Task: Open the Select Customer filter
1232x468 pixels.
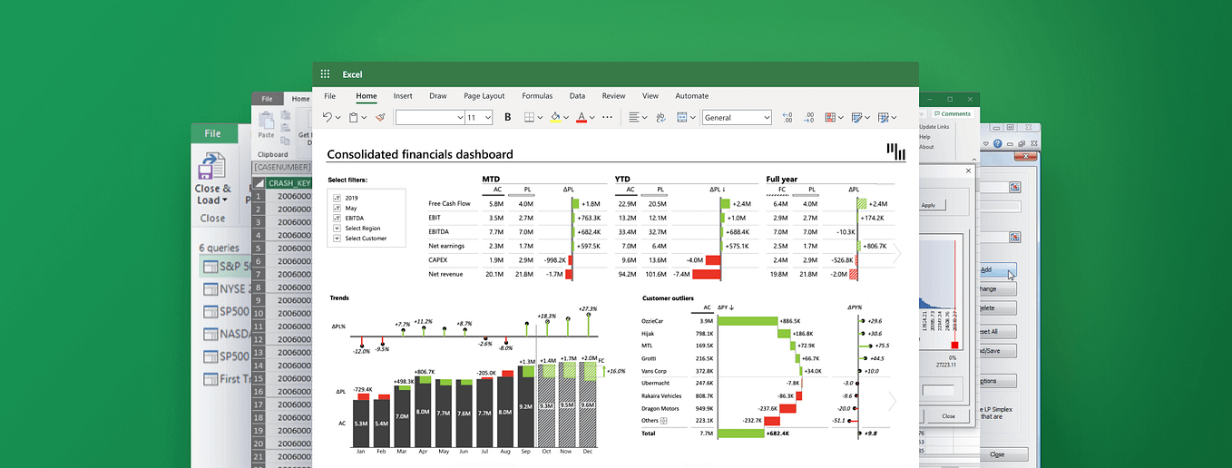Action: [x=337, y=239]
